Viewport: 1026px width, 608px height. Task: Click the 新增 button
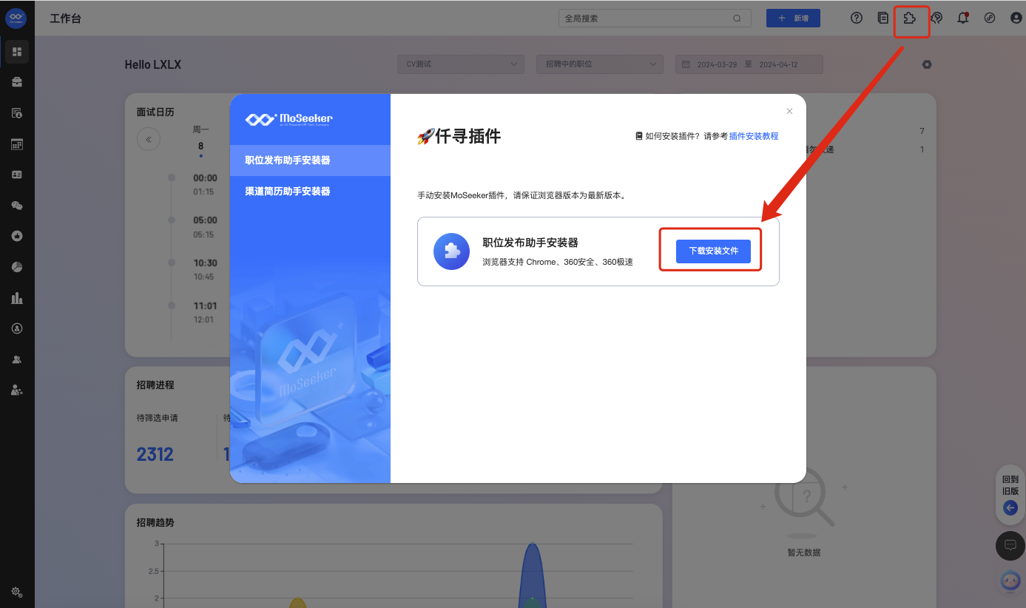coord(793,18)
